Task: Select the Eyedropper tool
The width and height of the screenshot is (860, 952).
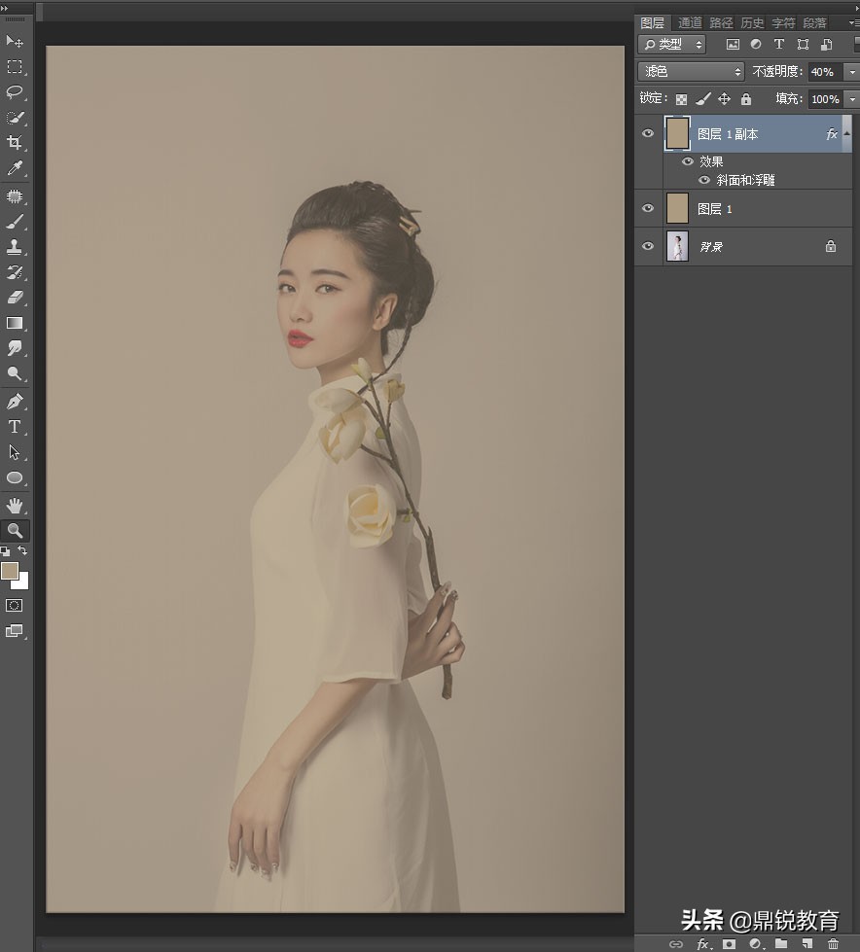Action: [14, 168]
